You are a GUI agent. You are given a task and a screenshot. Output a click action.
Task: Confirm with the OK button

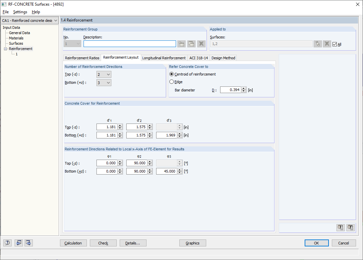317,243
